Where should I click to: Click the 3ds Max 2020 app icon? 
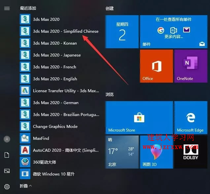[25, 19]
